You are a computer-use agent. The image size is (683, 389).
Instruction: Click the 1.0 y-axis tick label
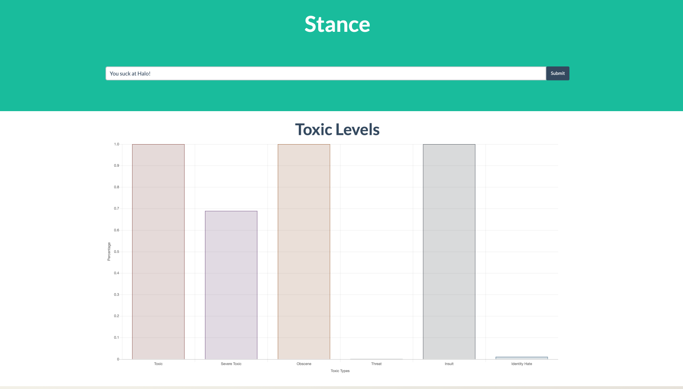tap(117, 144)
